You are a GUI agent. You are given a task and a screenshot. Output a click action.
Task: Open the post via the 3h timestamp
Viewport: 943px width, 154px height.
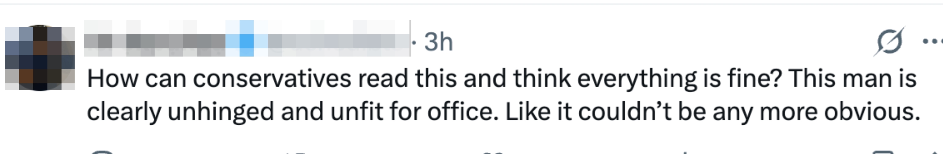click(x=438, y=42)
